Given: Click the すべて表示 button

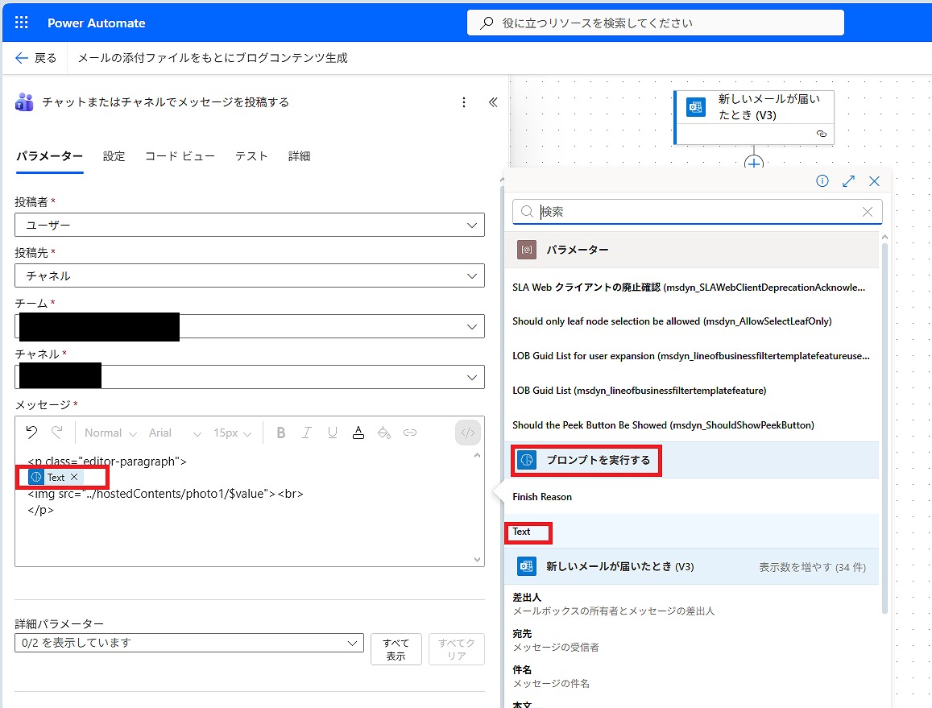Looking at the screenshot, I should click(x=396, y=649).
